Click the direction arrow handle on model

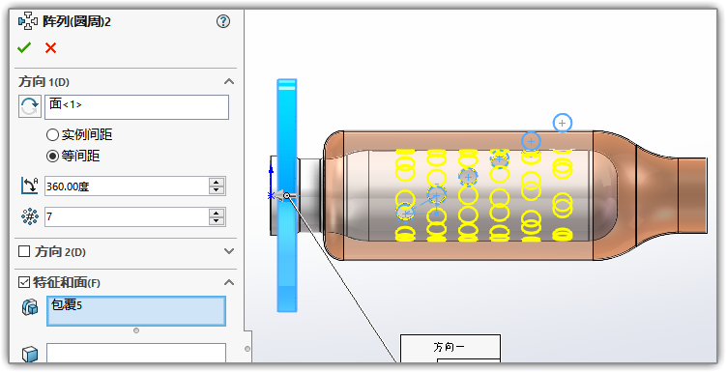click(280, 196)
